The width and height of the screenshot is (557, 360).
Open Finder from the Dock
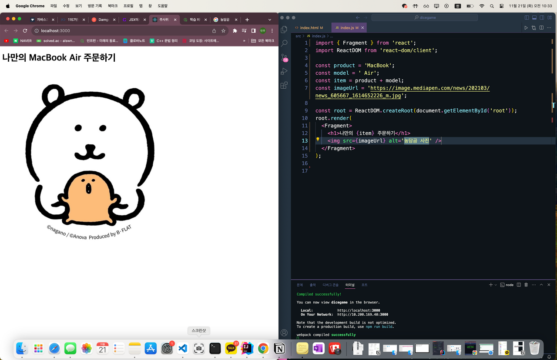click(x=22, y=348)
